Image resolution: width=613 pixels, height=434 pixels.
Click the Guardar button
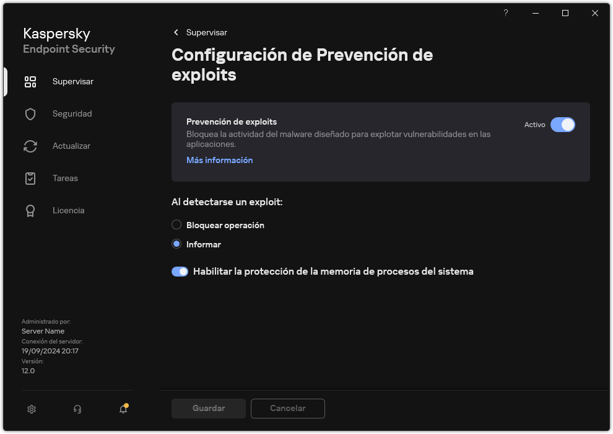pyautogui.click(x=208, y=408)
